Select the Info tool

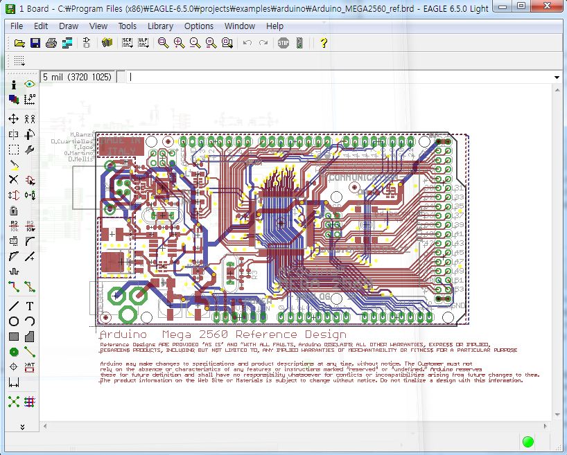pos(14,84)
